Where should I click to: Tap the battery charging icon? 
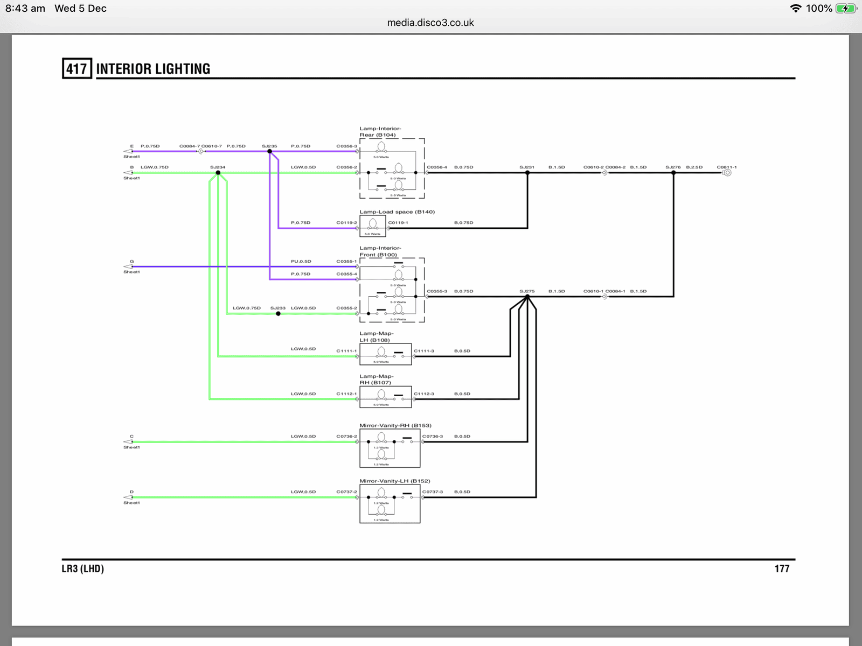point(846,8)
